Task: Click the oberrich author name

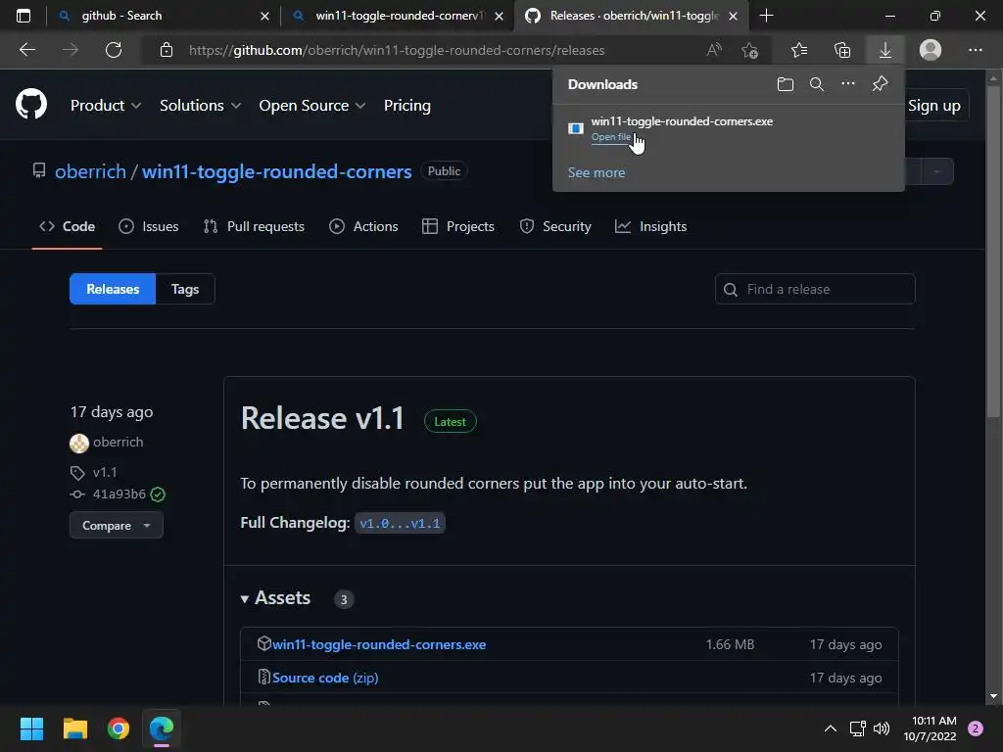Action: [118, 443]
